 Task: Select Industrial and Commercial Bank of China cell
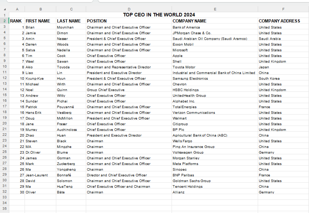(x=215, y=73)
